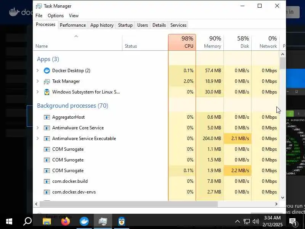The width and height of the screenshot is (305, 229).
Task: Click the vertical scrollbar thumb
Action: [283, 63]
